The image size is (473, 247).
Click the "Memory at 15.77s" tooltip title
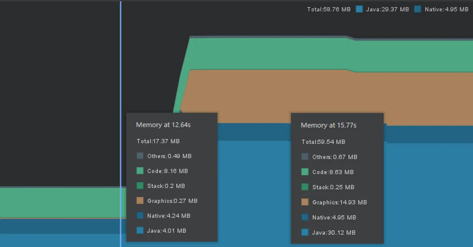(329, 125)
